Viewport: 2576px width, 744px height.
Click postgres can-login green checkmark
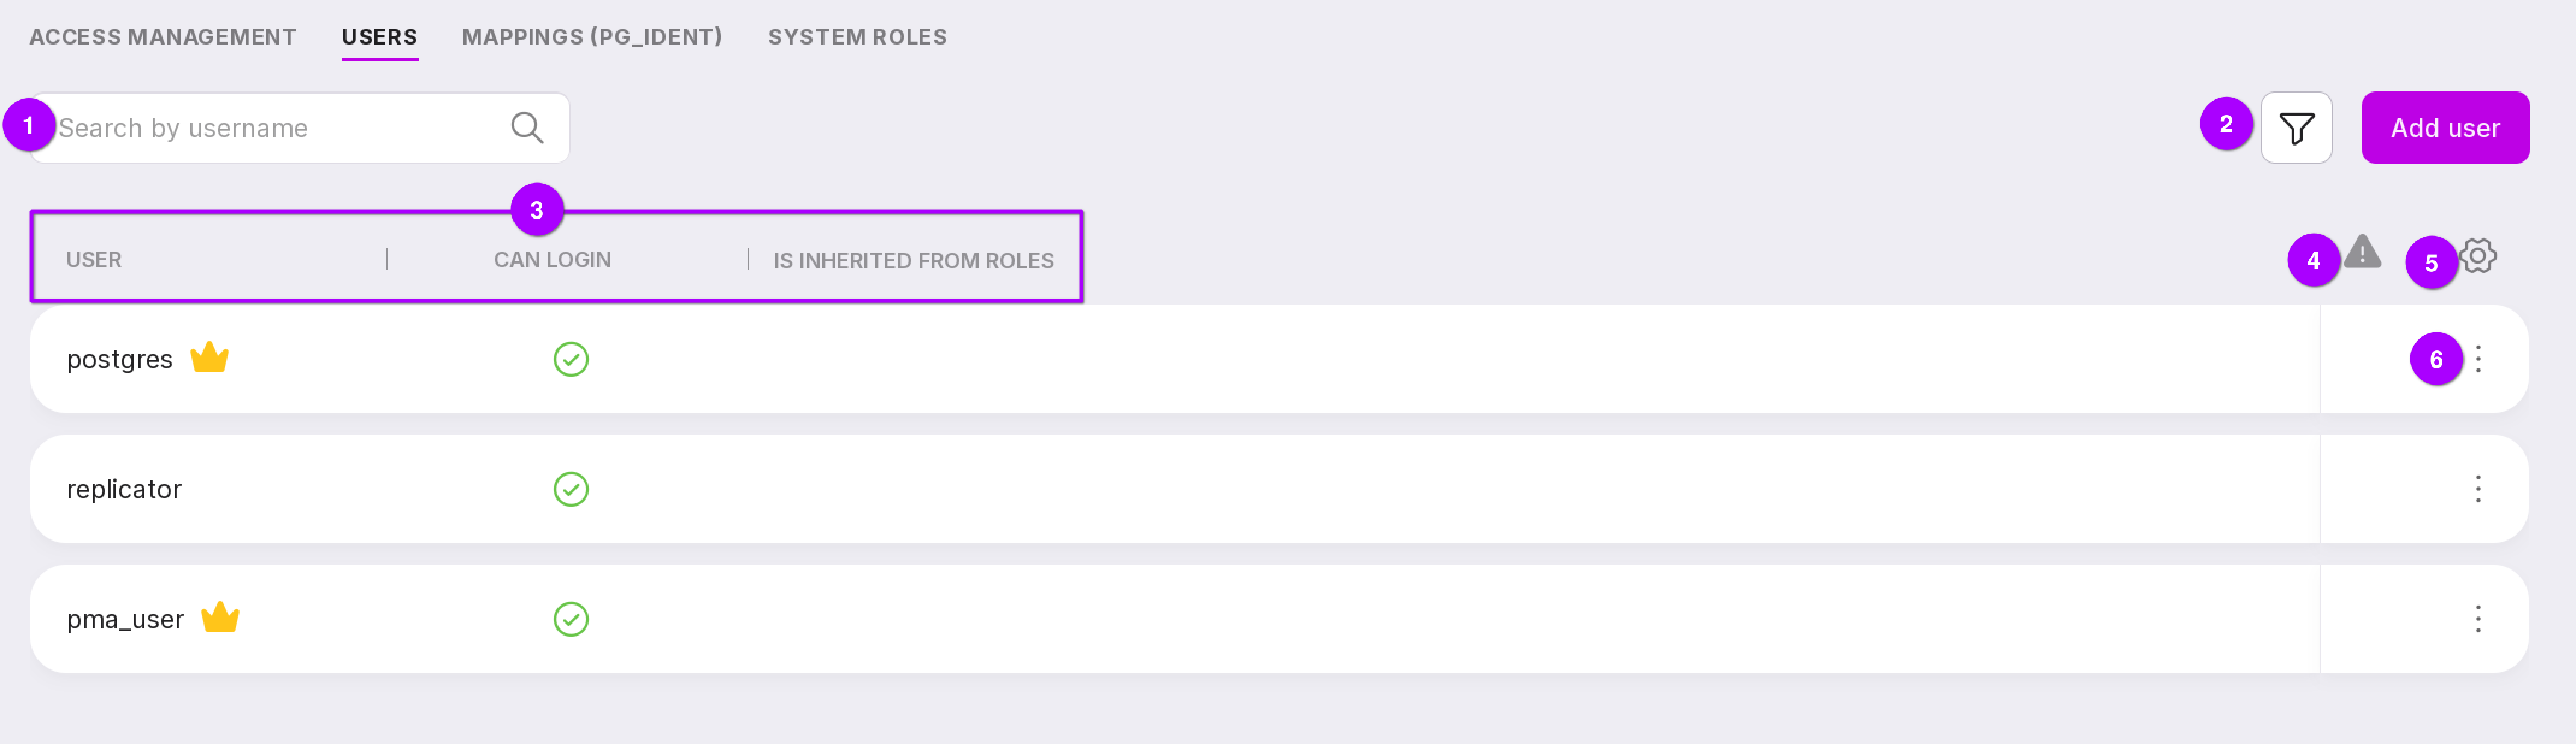click(x=571, y=359)
